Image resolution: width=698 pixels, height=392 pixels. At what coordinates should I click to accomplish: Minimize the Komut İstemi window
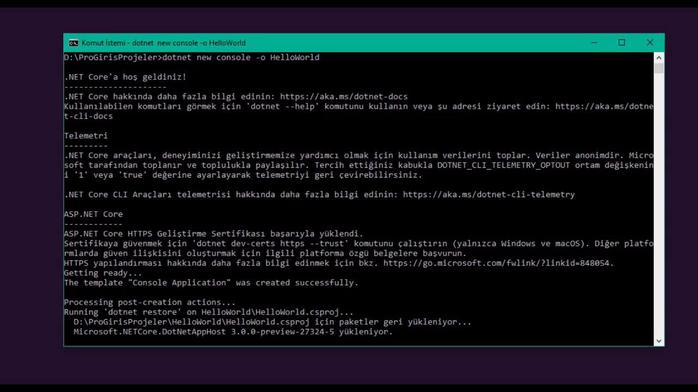594,42
